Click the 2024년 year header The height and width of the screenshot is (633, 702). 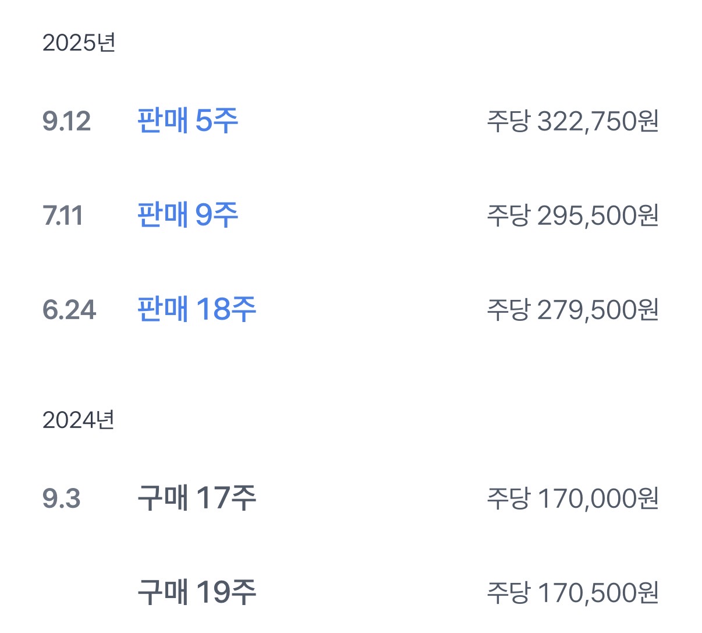coord(79,420)
